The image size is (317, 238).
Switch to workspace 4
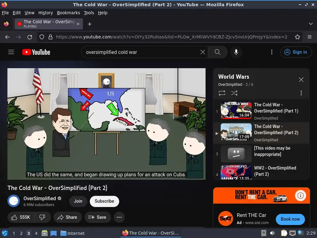(36, 233)
